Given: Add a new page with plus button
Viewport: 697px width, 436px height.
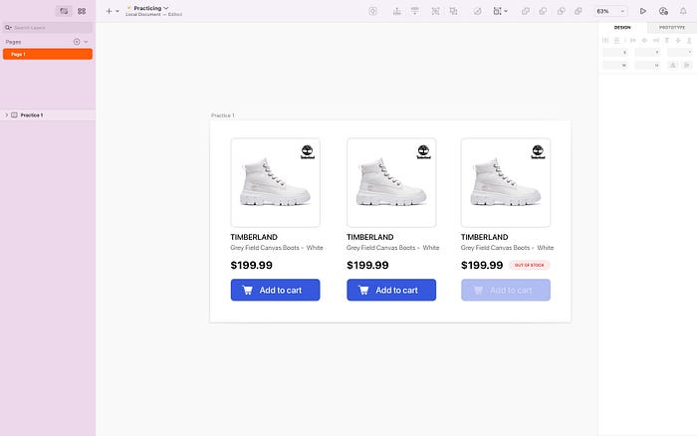Looking at the screenshot, I should 77,42.
